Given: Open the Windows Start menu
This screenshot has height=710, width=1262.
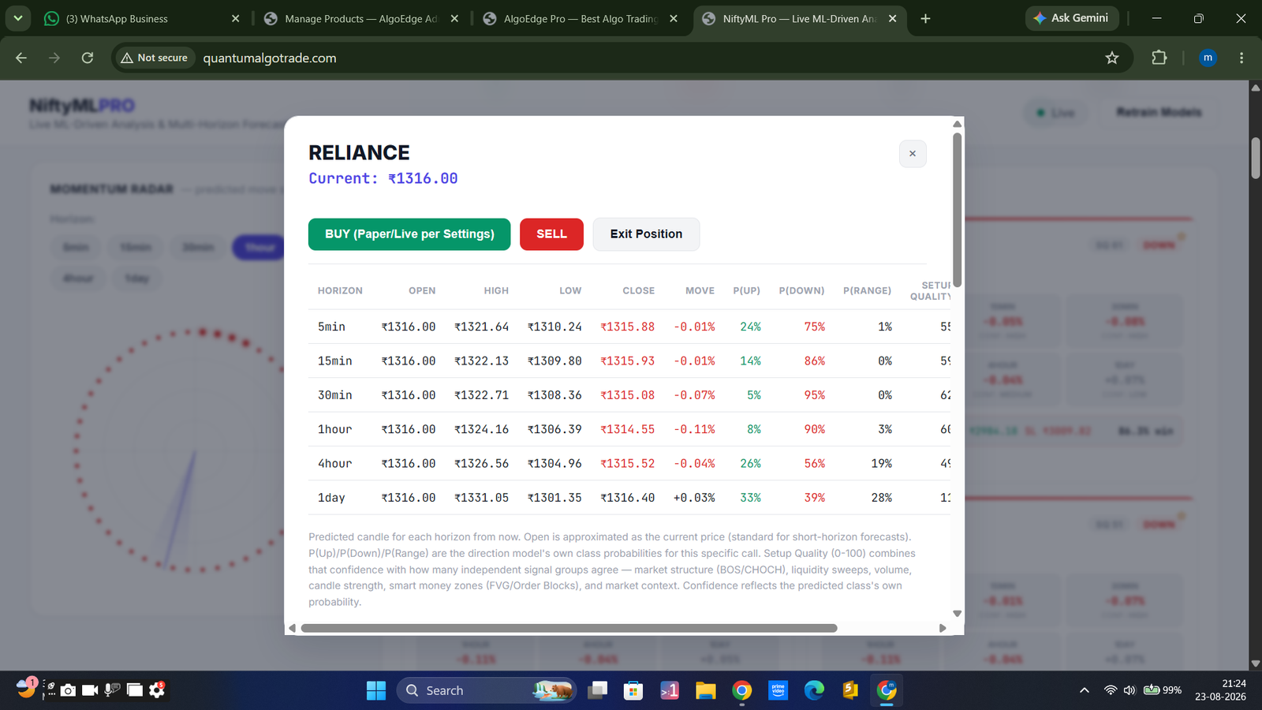Looking at the screenshot, I should coord(376,690).
